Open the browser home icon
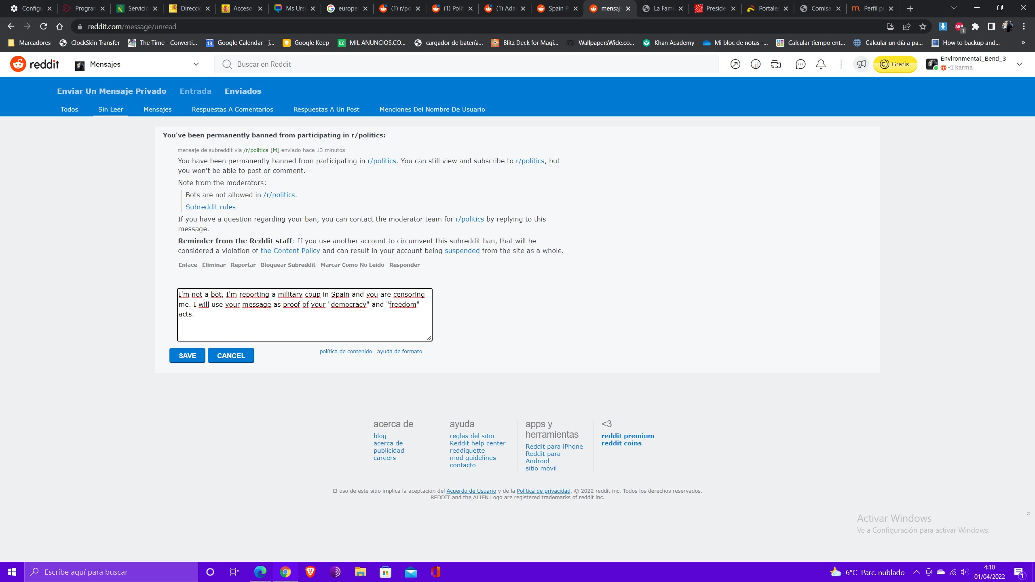The height and width of the screenshot is (582, 1035). 59,26
